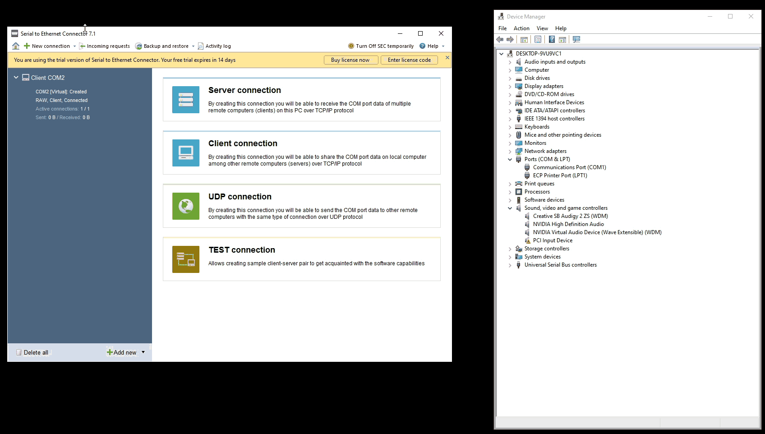Viewport: 765px width, 434px height.
Task: Click the home icon in the Serial to Ethernet toolbar
Action: [x=16, y=46]
